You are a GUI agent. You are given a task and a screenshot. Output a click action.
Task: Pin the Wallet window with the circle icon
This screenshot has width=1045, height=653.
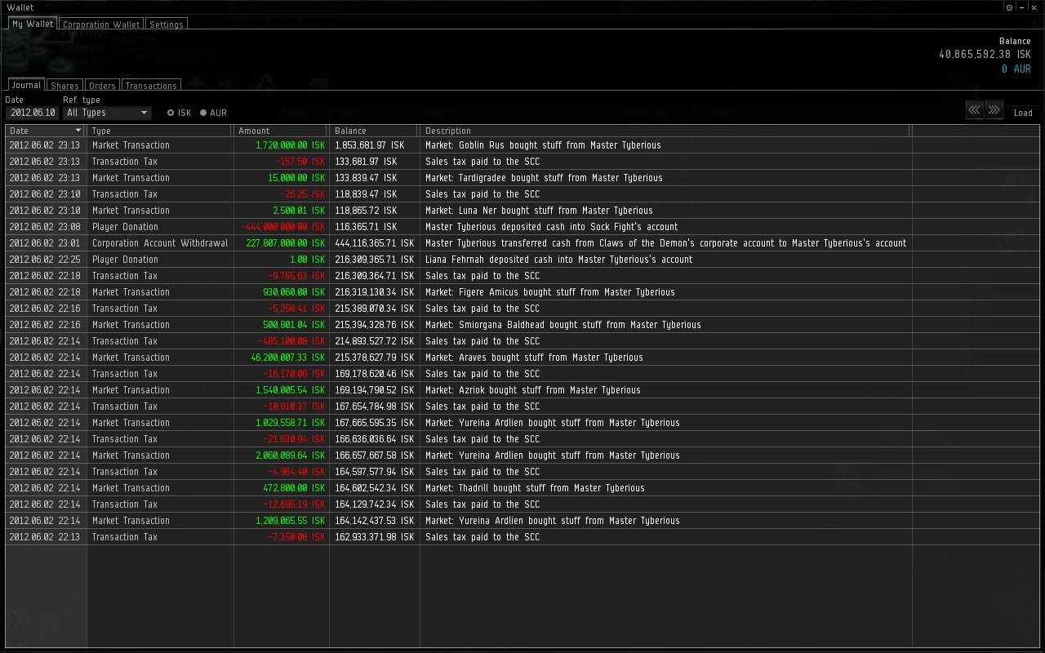(1009, 7)
